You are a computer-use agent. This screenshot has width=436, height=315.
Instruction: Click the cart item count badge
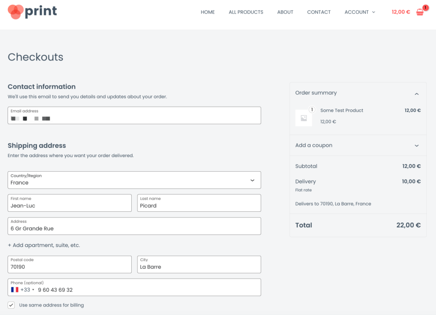click(425, 8)
